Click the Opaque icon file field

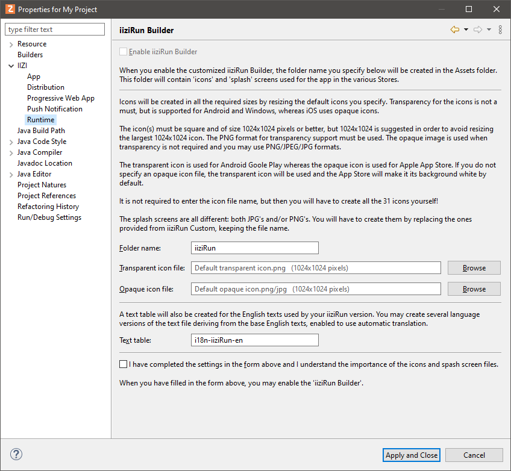[316, 289]
